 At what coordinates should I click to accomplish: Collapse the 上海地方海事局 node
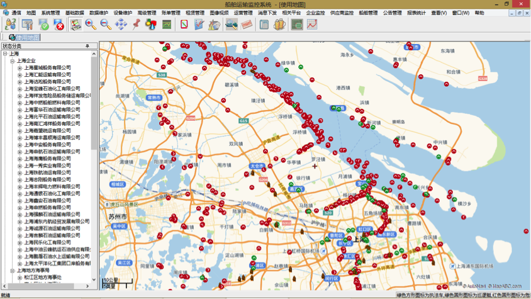pos(12,271)
